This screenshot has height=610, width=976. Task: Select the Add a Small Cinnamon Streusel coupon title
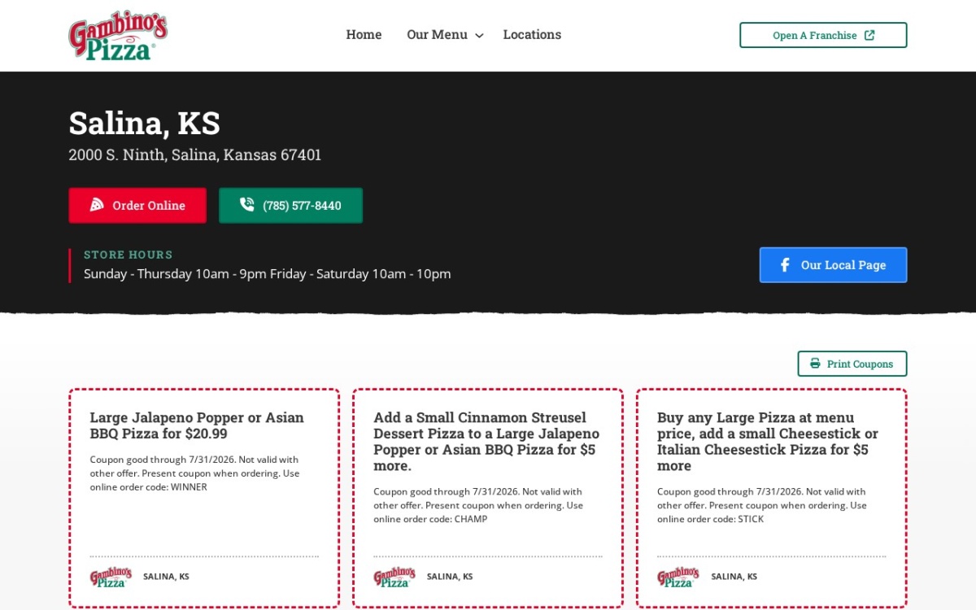coord(486,442)
